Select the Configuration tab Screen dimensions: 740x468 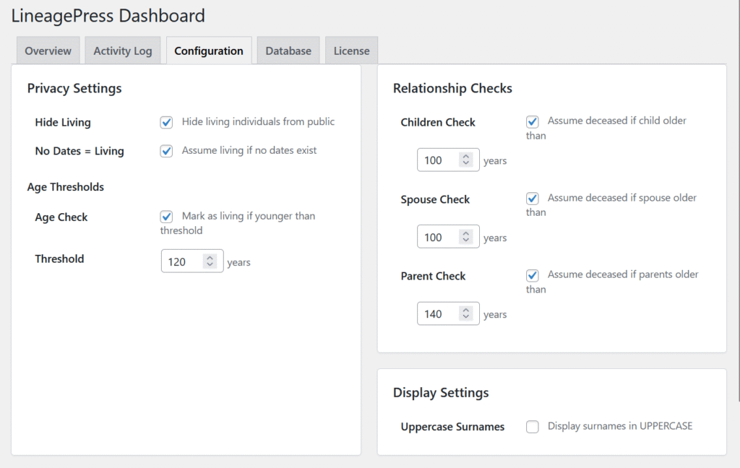pyautogui.click(x=208, y=51)
